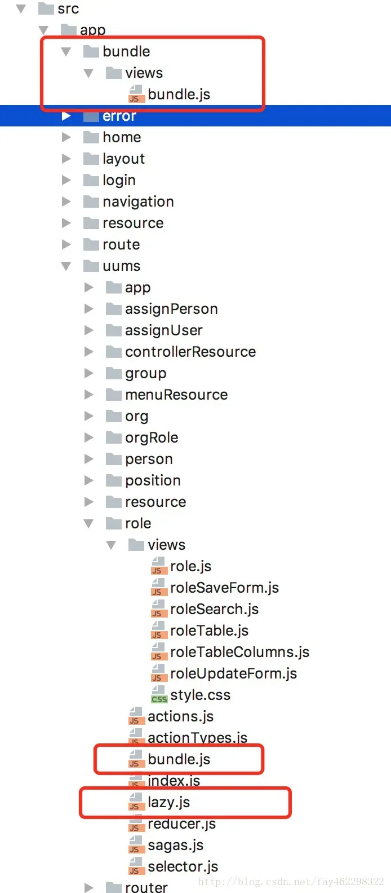The width and height of the screenshot is (391, 893).
Task: Click the JS icon beside roleTable.js
Action: (x=159, y=631)
